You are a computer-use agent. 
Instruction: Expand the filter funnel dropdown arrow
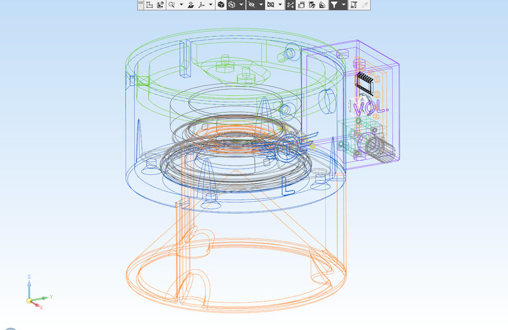(x=344, y=5)
